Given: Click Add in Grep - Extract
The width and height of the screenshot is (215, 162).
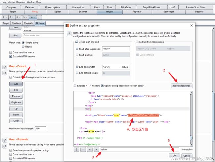Looking at the screenshot, I should click(16, 84).
